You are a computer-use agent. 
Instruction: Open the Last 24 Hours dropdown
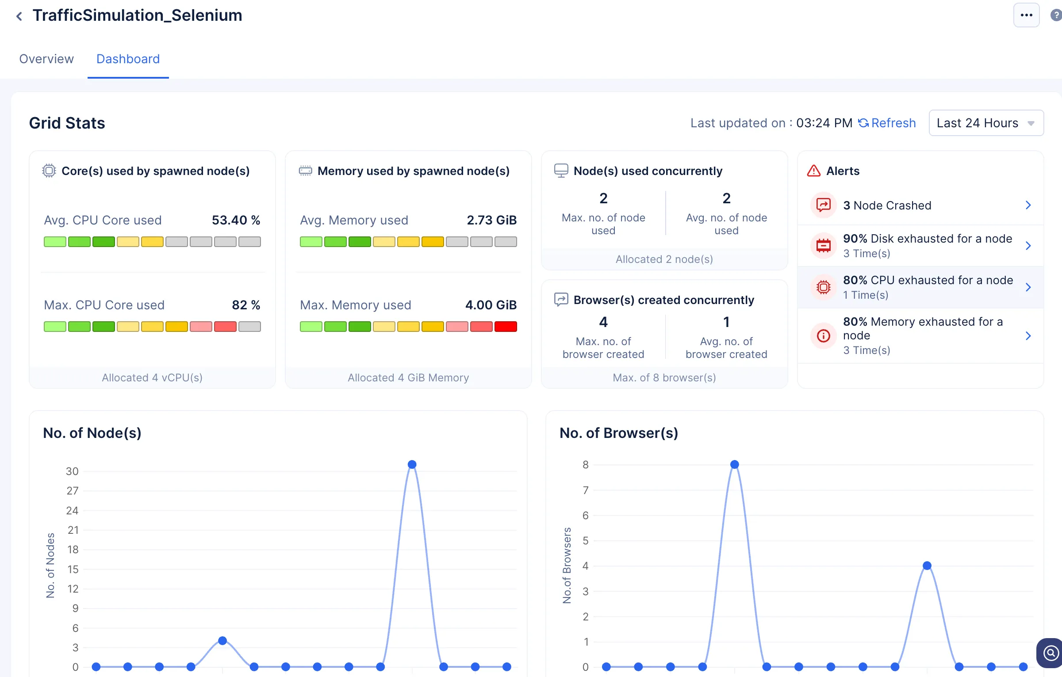tap(986, 123)
